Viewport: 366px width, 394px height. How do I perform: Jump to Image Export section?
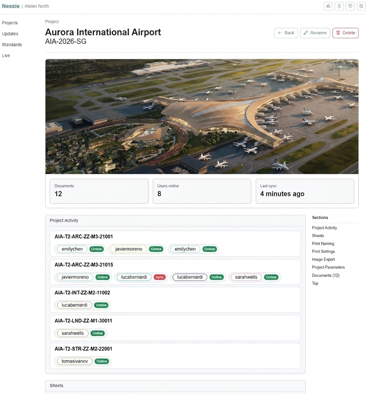click(323, 259)
